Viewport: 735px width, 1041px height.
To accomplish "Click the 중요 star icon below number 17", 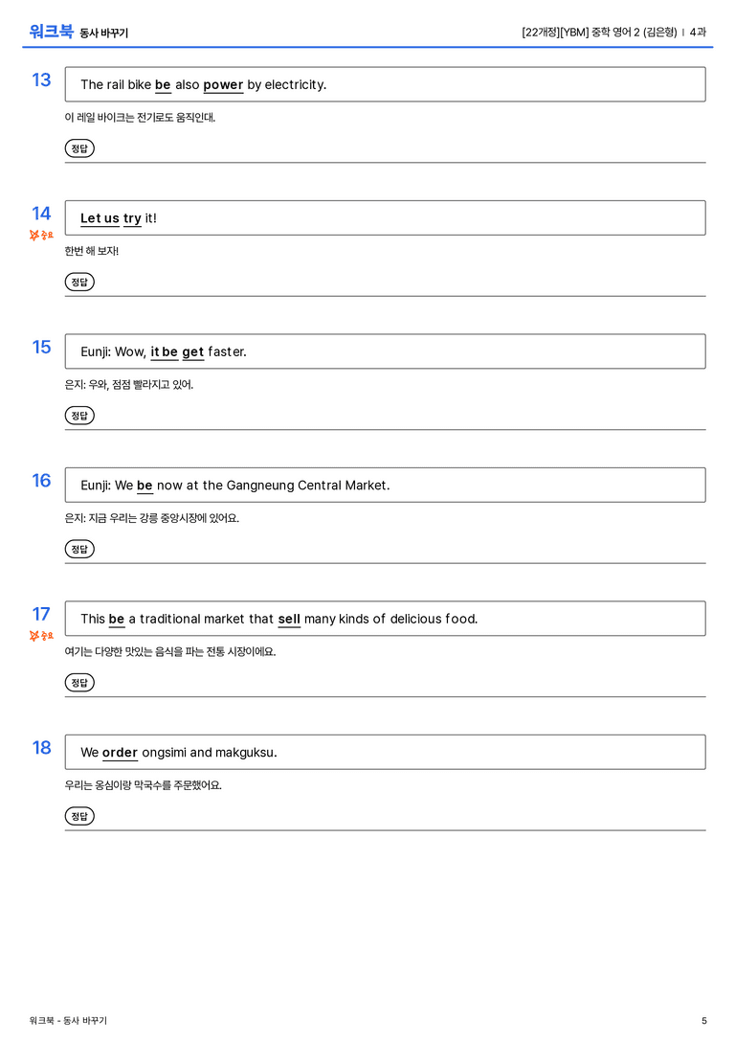I will (x=41, y=635).
